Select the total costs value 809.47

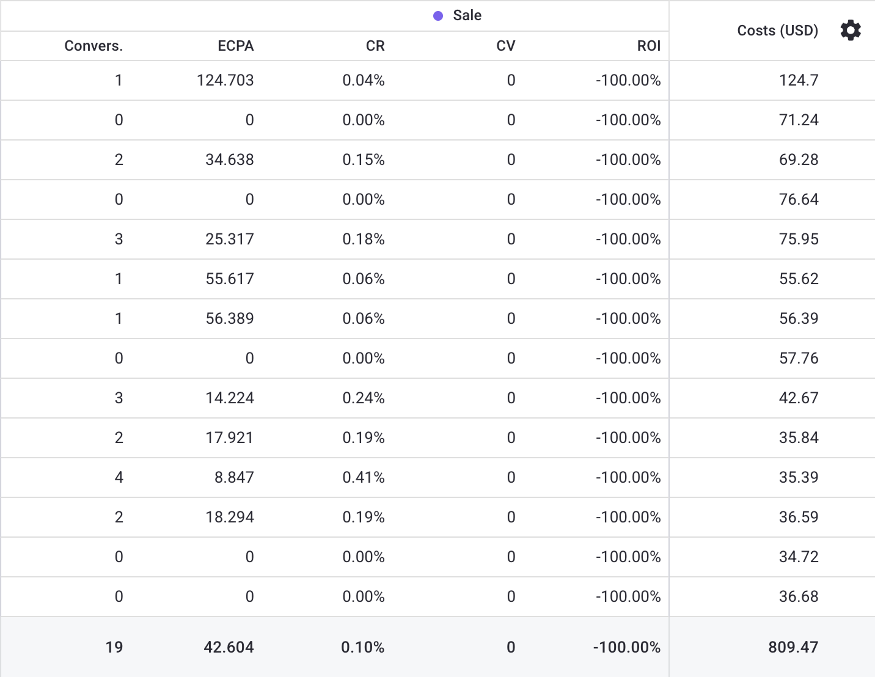(x=793, y=648)
